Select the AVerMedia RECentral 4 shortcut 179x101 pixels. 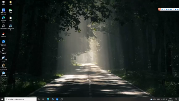tap(3, 67)
